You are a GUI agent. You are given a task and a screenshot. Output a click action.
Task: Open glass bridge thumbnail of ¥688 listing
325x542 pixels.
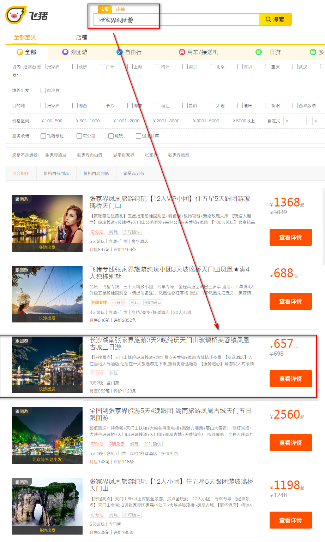[47, 294]
